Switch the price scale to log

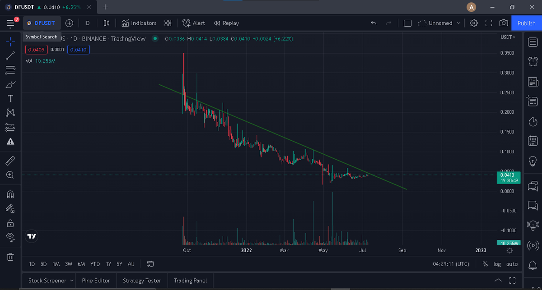coord(497,264)
